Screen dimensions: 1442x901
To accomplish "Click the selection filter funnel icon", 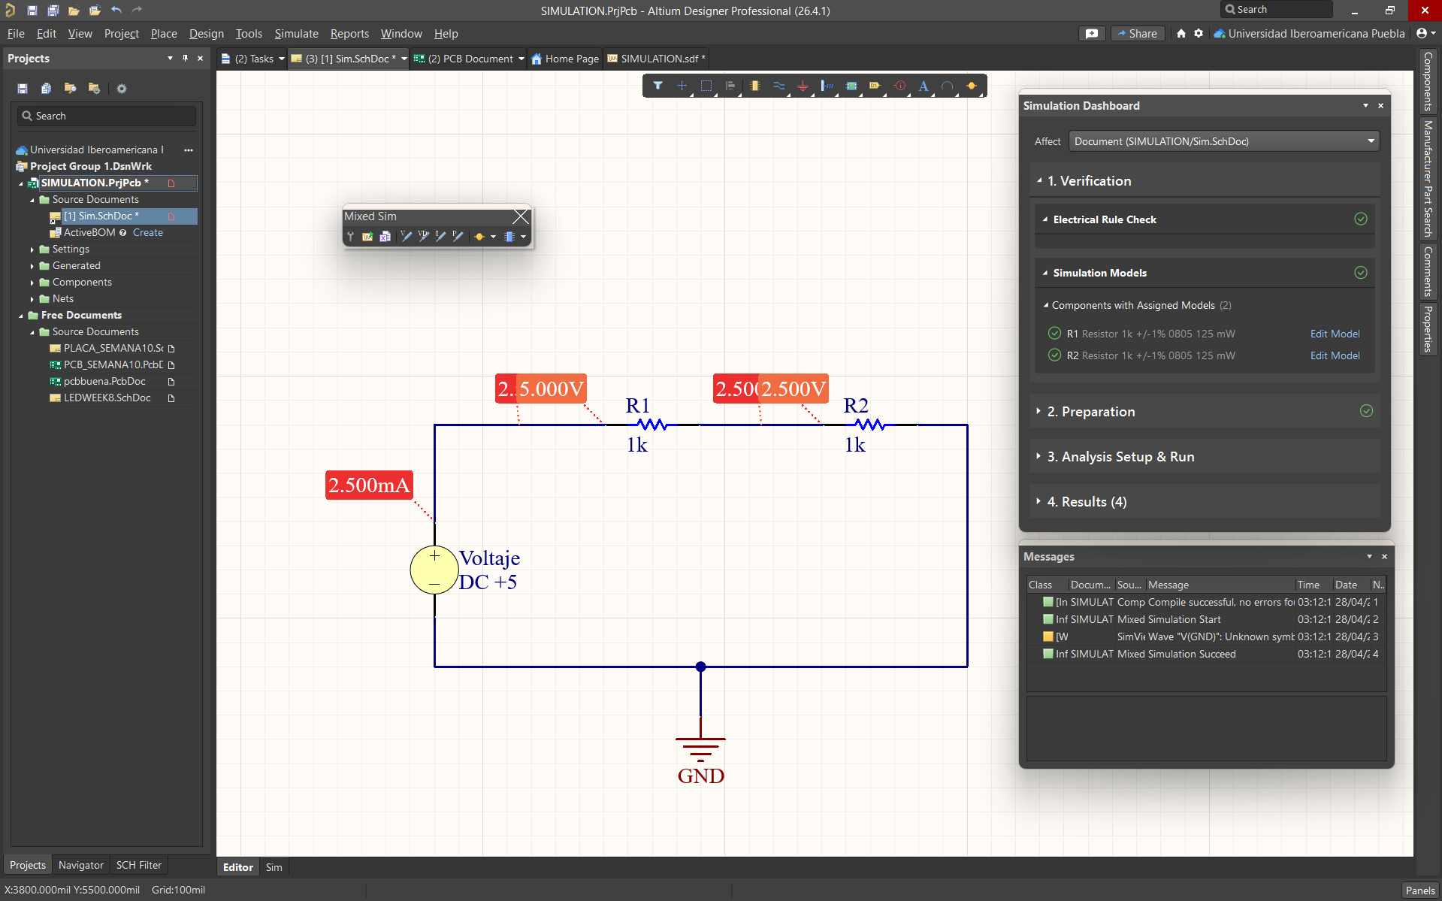I will pyautogui.click(x=658, y=86).
